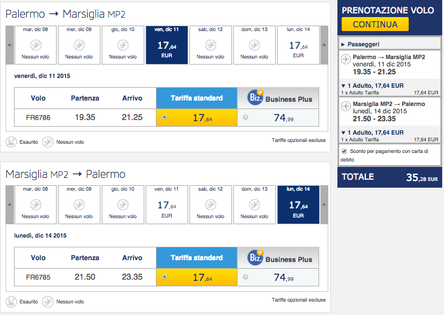Click the yellow CONTINUA button
444x315 pixels.
[375, 24]
